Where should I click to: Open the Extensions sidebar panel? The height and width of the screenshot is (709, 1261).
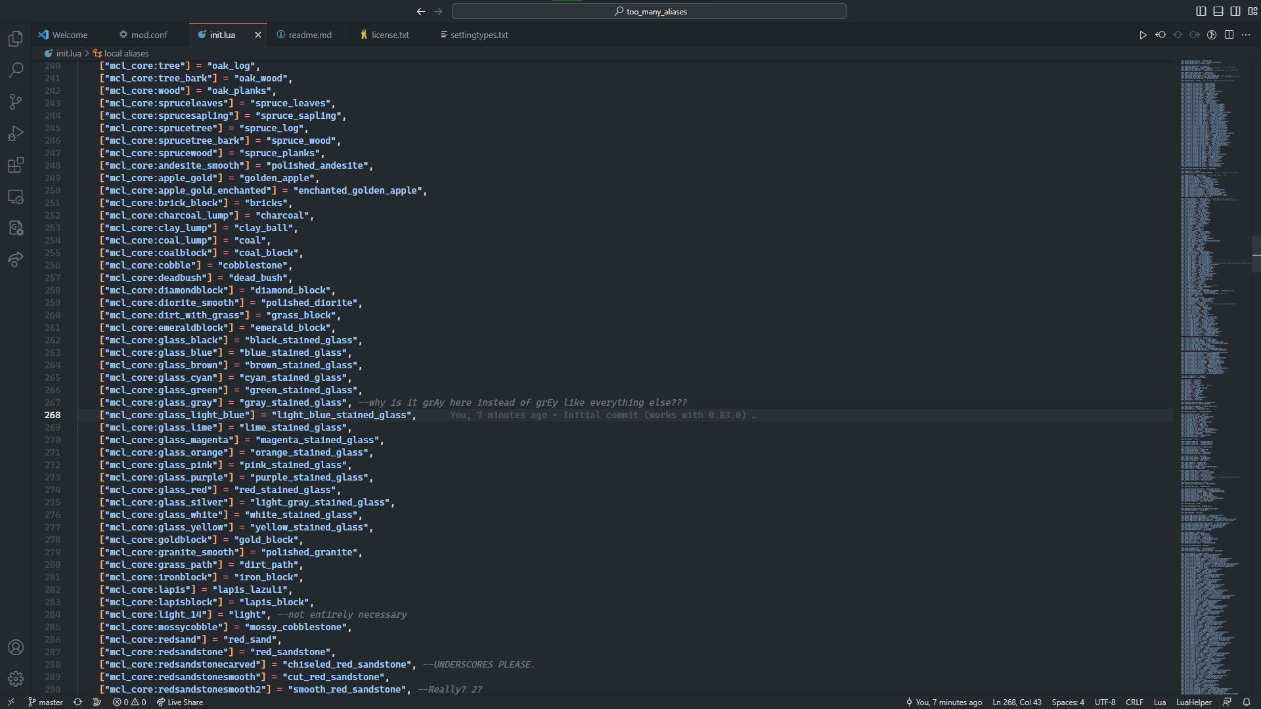pyautogui.click(x=16, y=165)
